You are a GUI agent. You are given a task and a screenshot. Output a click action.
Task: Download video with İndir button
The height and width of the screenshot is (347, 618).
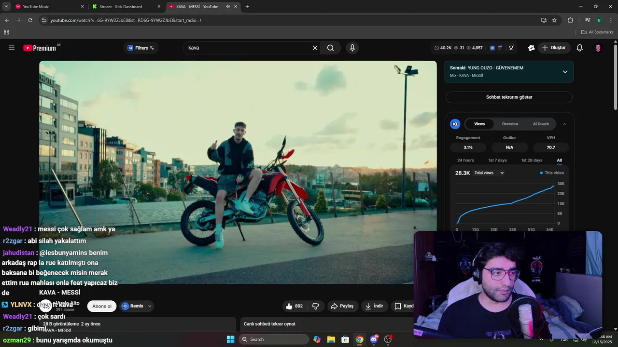[x=374, y=306]
